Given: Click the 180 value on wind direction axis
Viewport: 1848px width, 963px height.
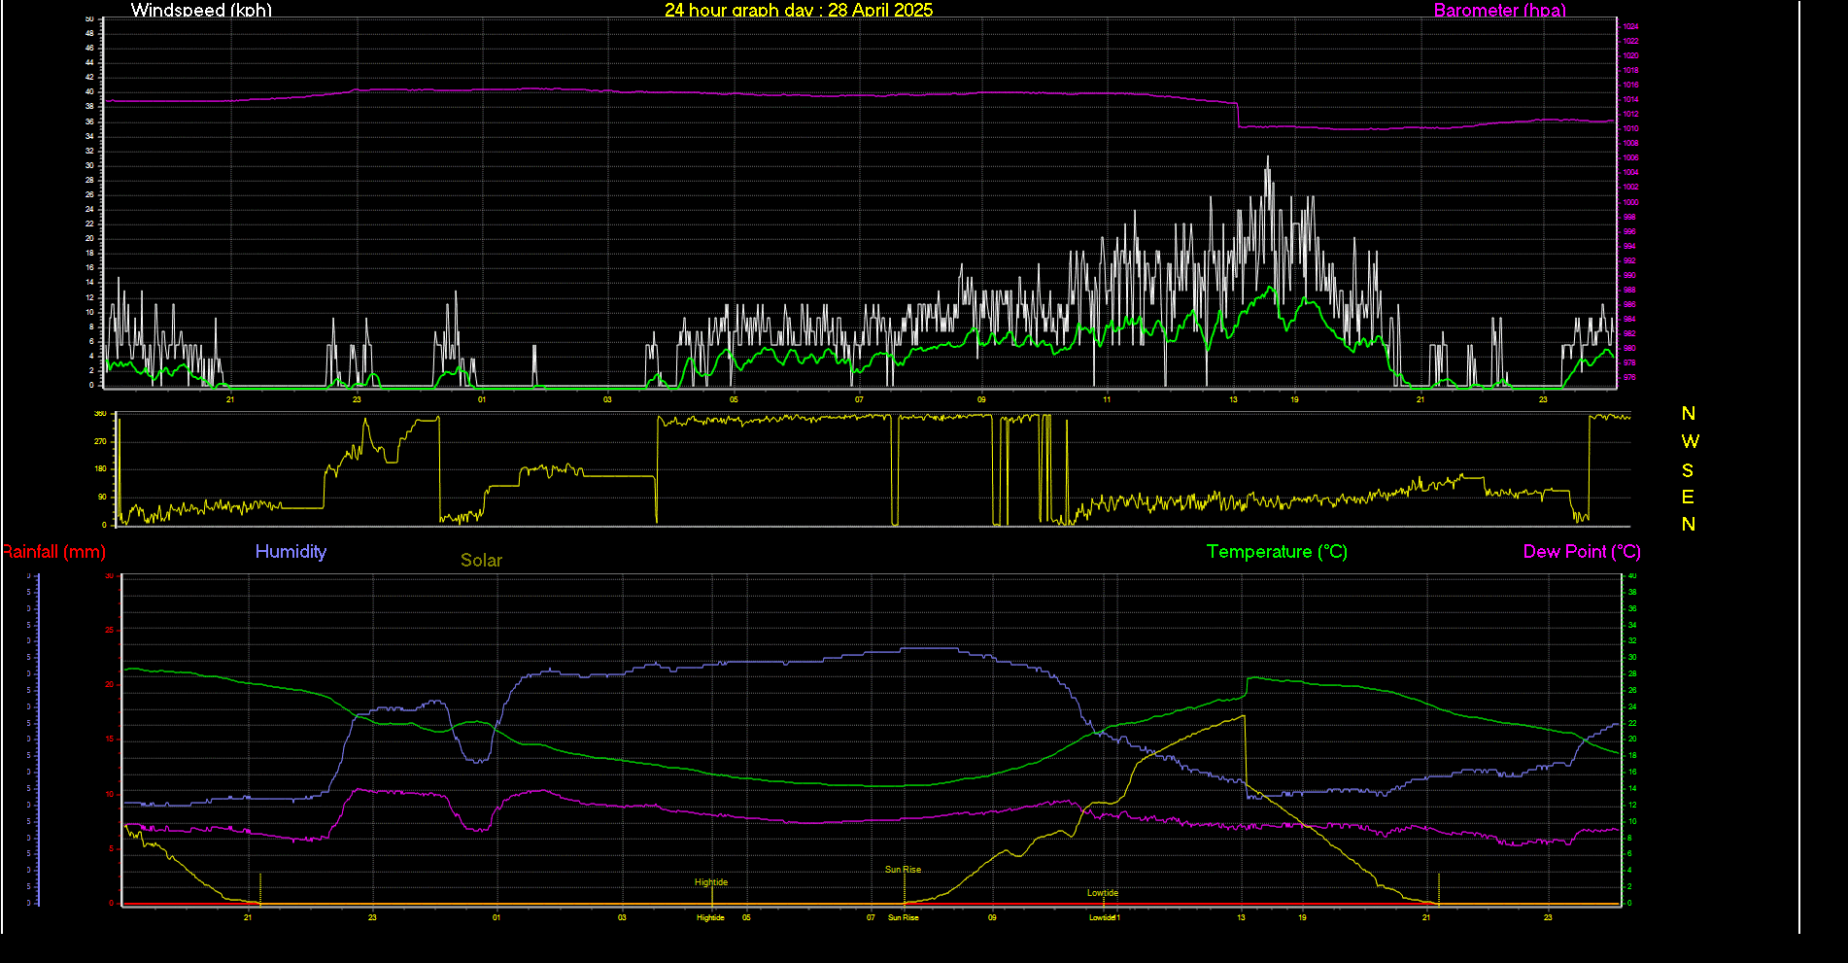Looking at the screenshot, I should [100, 469].
